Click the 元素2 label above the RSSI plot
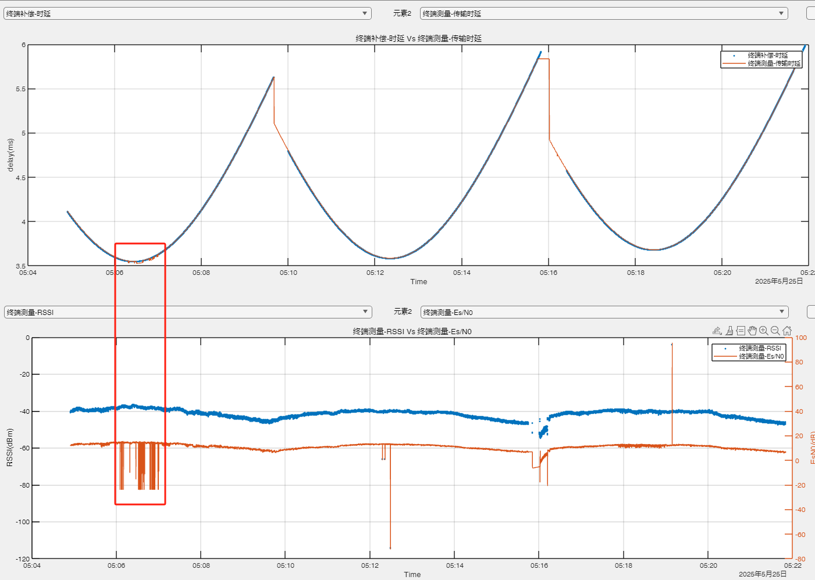815x580 pixels. 403,312
